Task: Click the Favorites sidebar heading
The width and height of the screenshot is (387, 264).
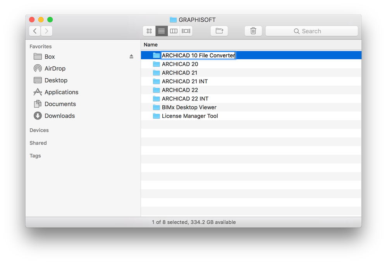Action: [40, 47]
